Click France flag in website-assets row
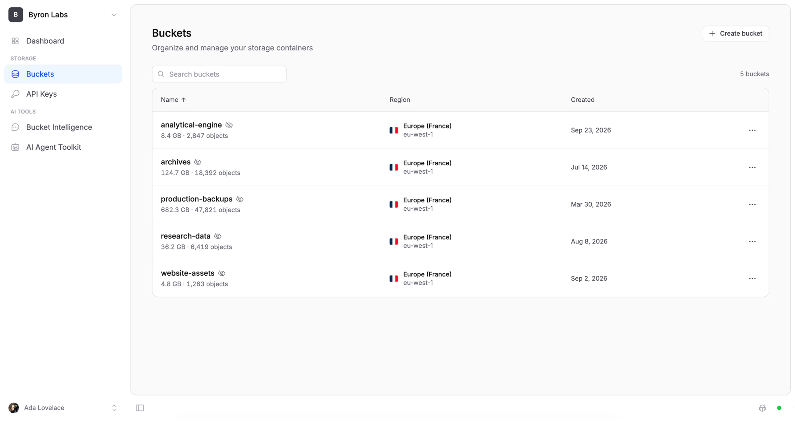 click(394, 279)
